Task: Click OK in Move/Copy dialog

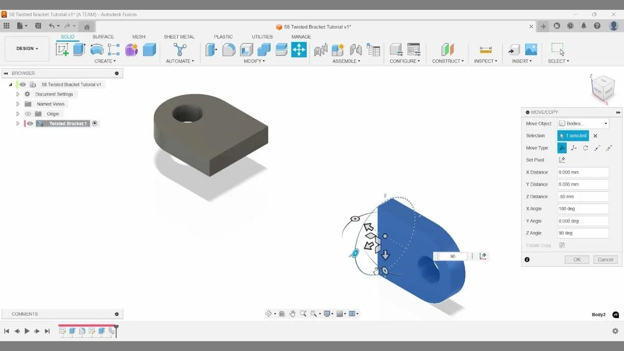Action: click(577, 259)
